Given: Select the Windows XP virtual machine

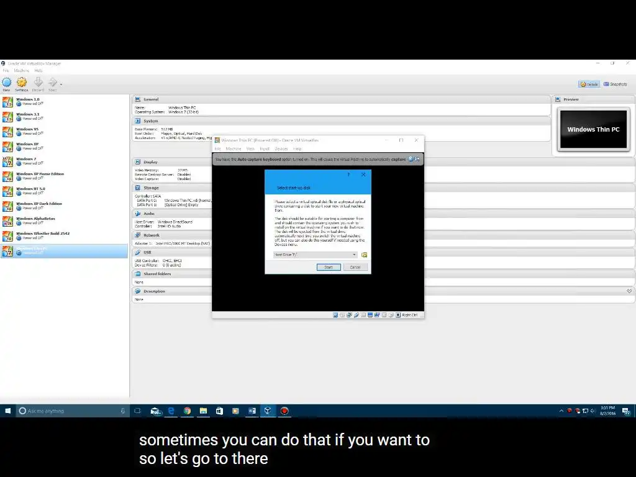Looking at the screenshot, I should click(65, 147).
